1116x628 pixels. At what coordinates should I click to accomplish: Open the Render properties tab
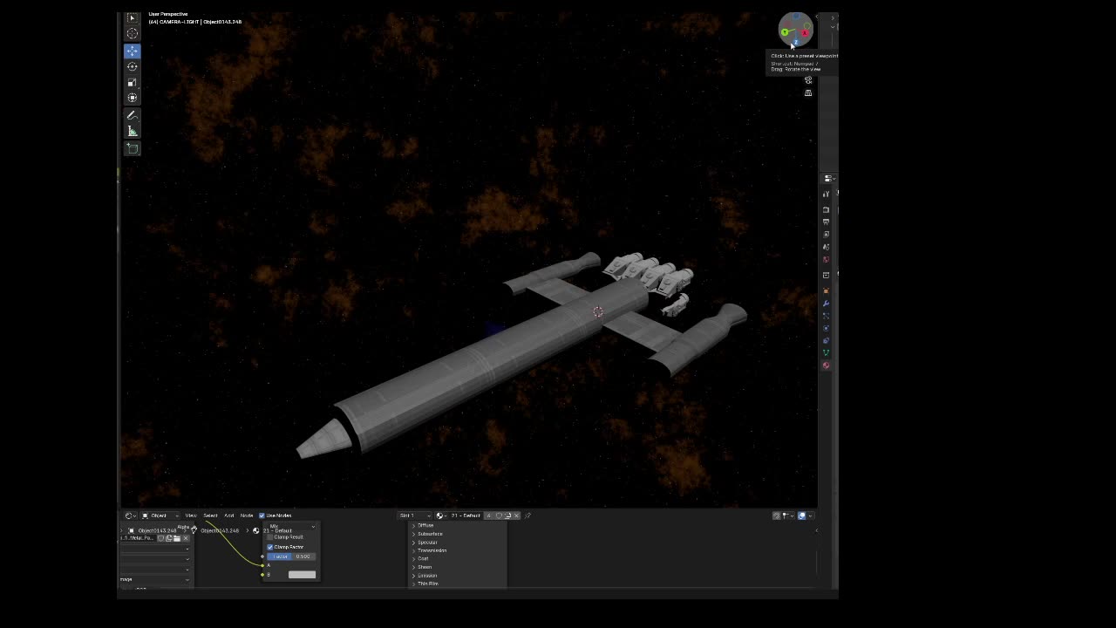[x=826, y=209]
